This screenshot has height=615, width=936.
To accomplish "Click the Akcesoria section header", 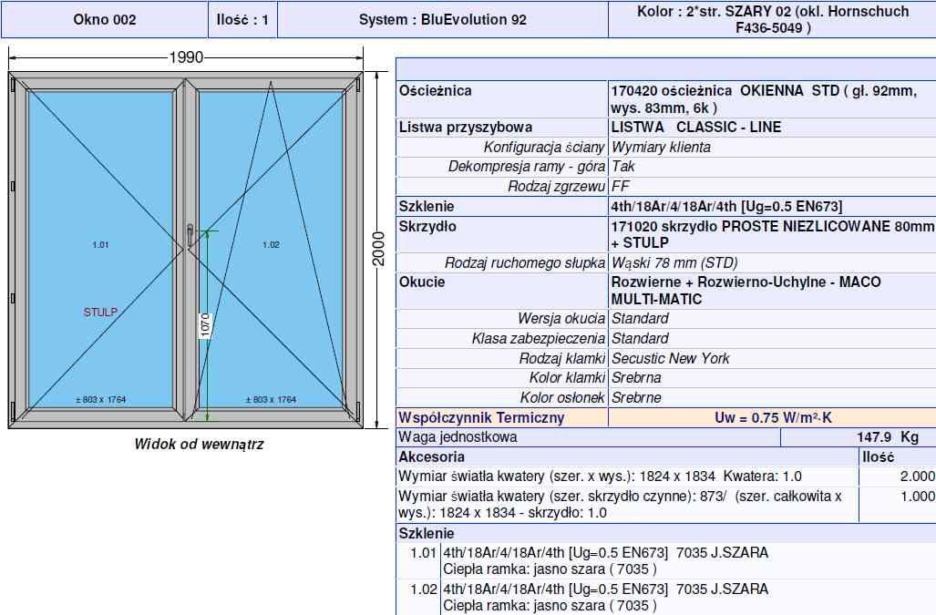I will point(432,456).
